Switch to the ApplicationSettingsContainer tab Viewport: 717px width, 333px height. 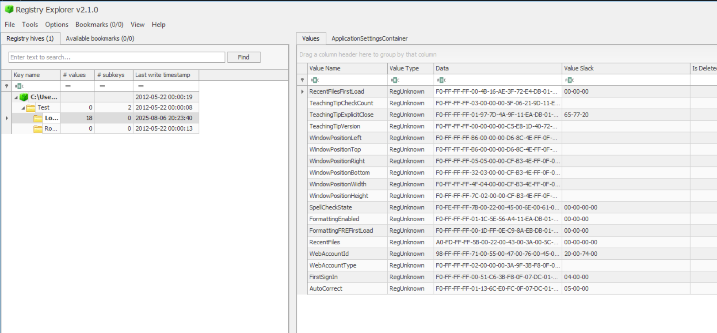click(x=370, y=38)
